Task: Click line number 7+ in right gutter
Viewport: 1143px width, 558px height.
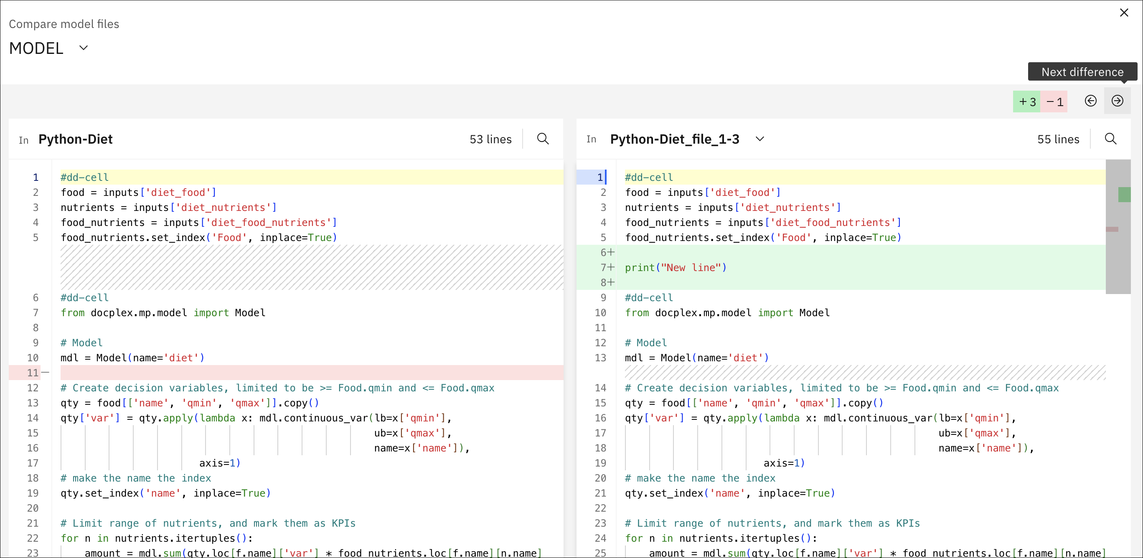Action: point(607,267)
